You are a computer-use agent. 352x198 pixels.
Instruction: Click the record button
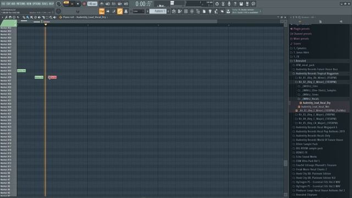coord(84,4)
